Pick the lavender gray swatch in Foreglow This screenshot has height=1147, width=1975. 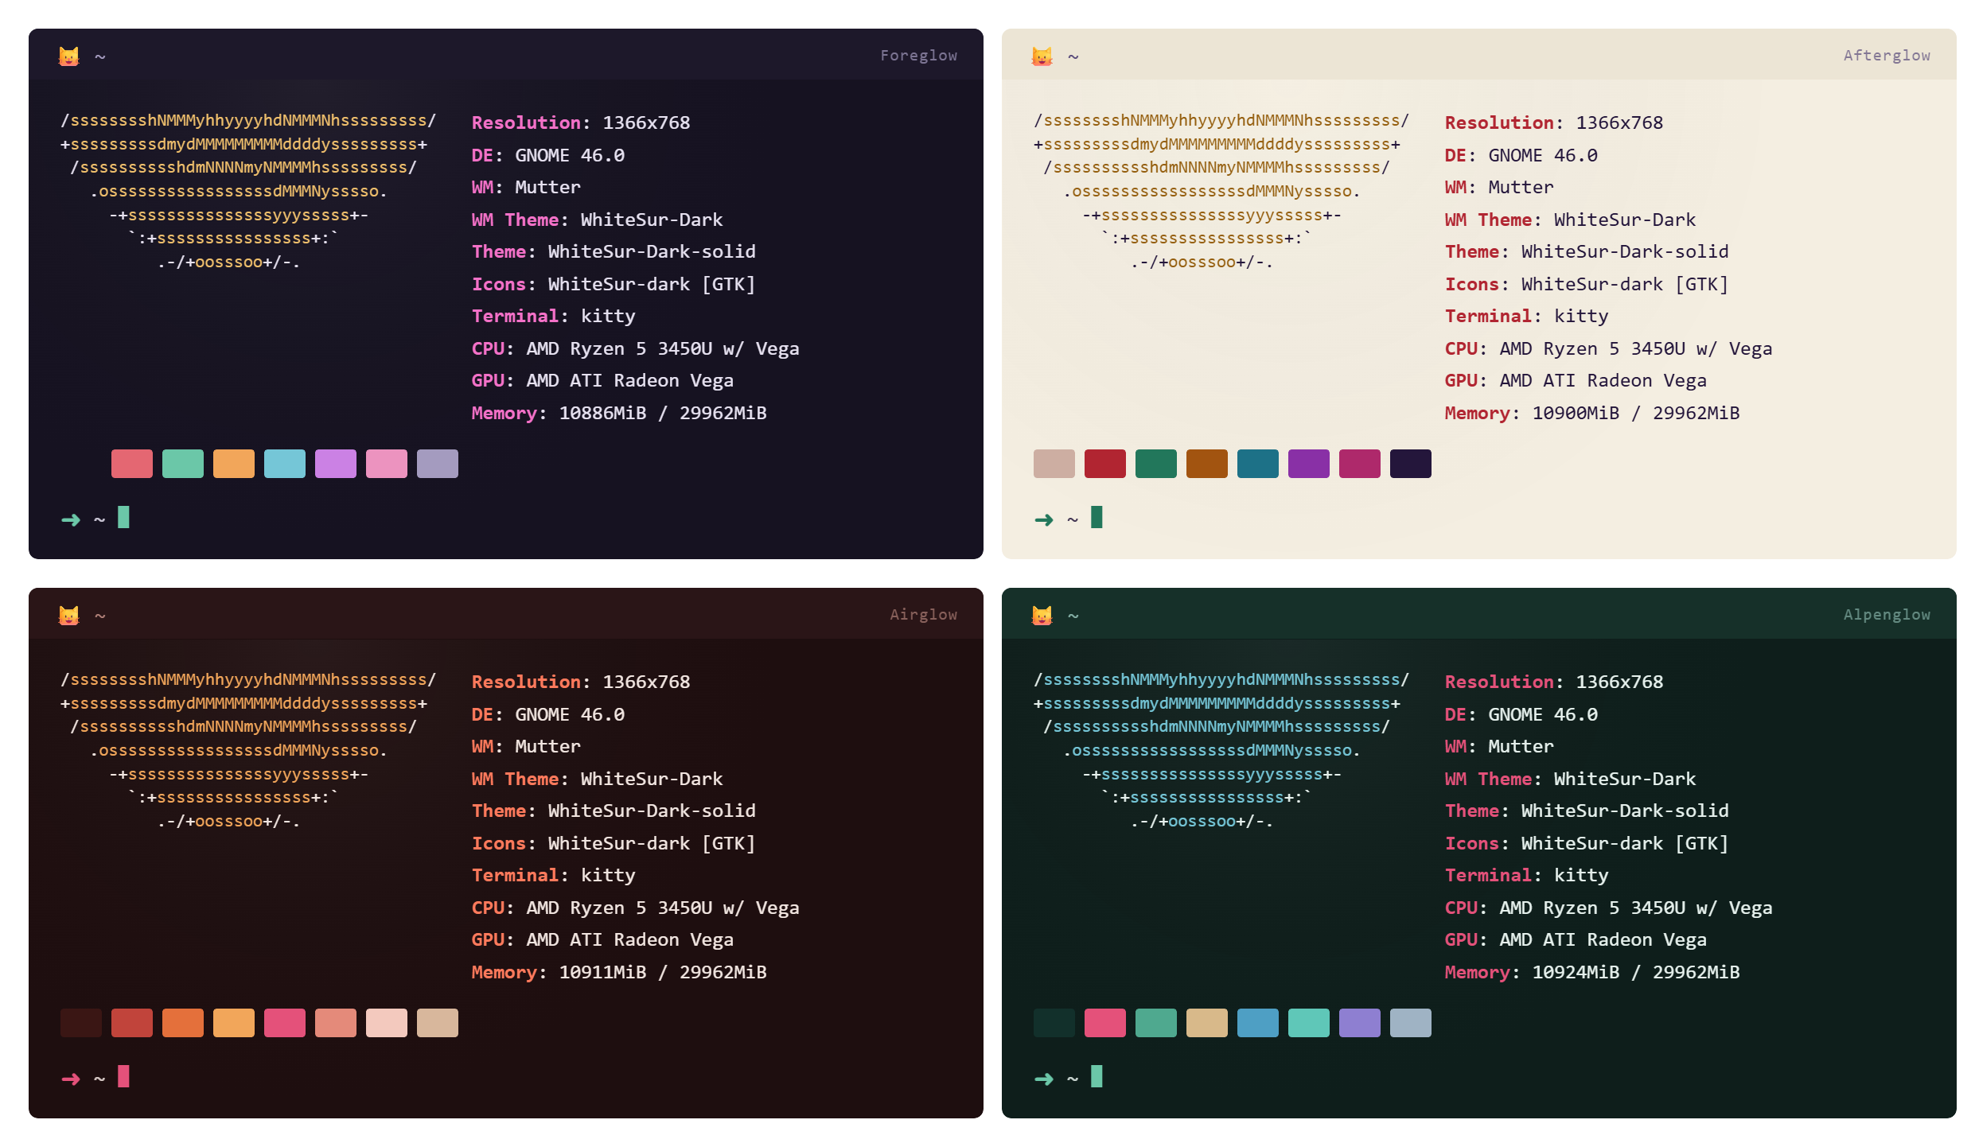[438, 464]
